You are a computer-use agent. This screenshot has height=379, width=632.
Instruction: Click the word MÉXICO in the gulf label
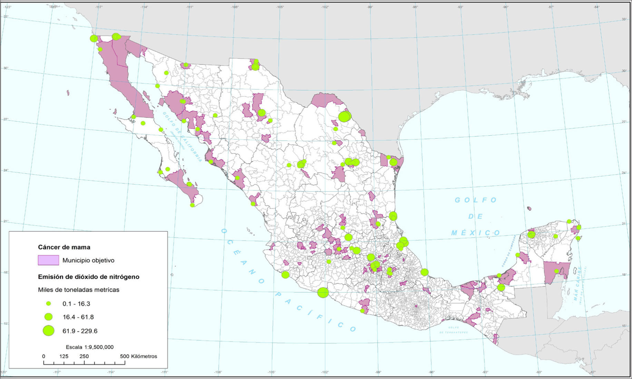click(x=476, y=233)
